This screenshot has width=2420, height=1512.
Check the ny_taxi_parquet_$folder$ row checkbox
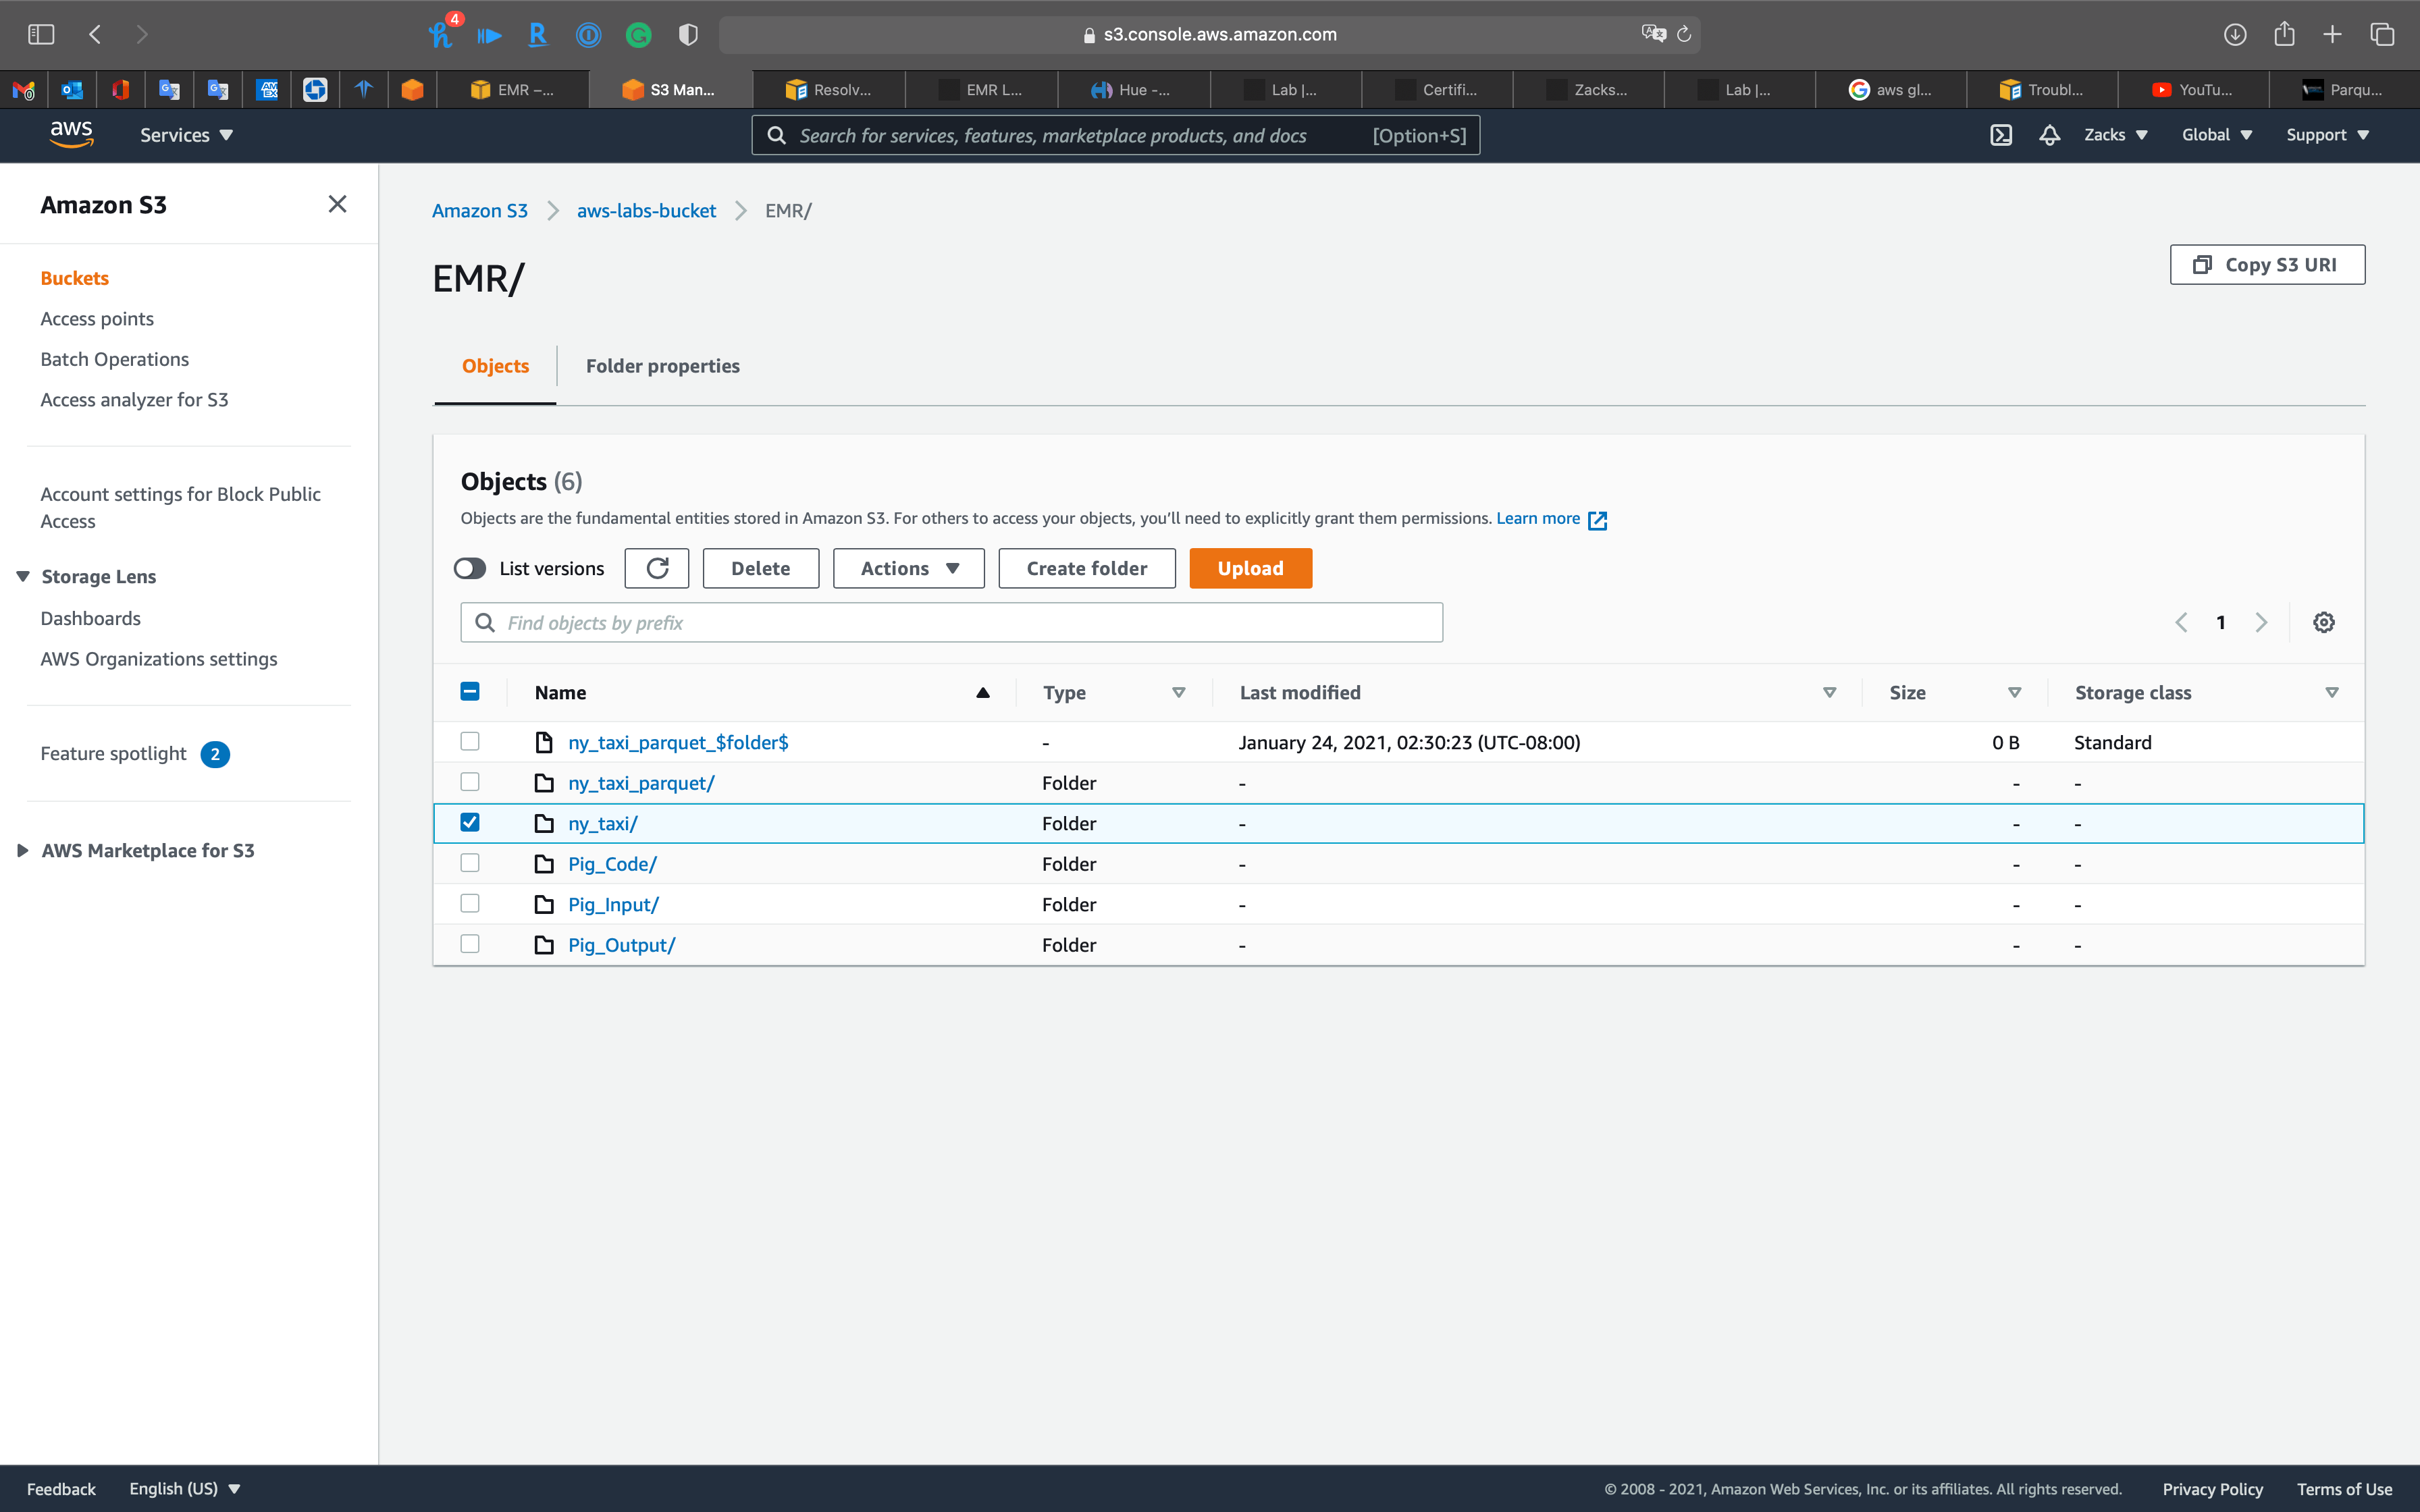(x=470, y=741)
